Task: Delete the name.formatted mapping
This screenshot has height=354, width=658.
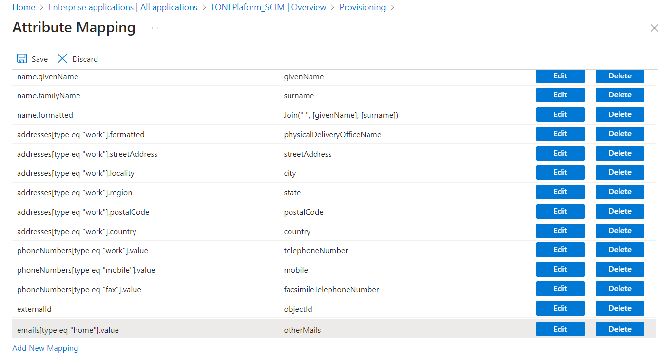Action: tap(619, 114)
